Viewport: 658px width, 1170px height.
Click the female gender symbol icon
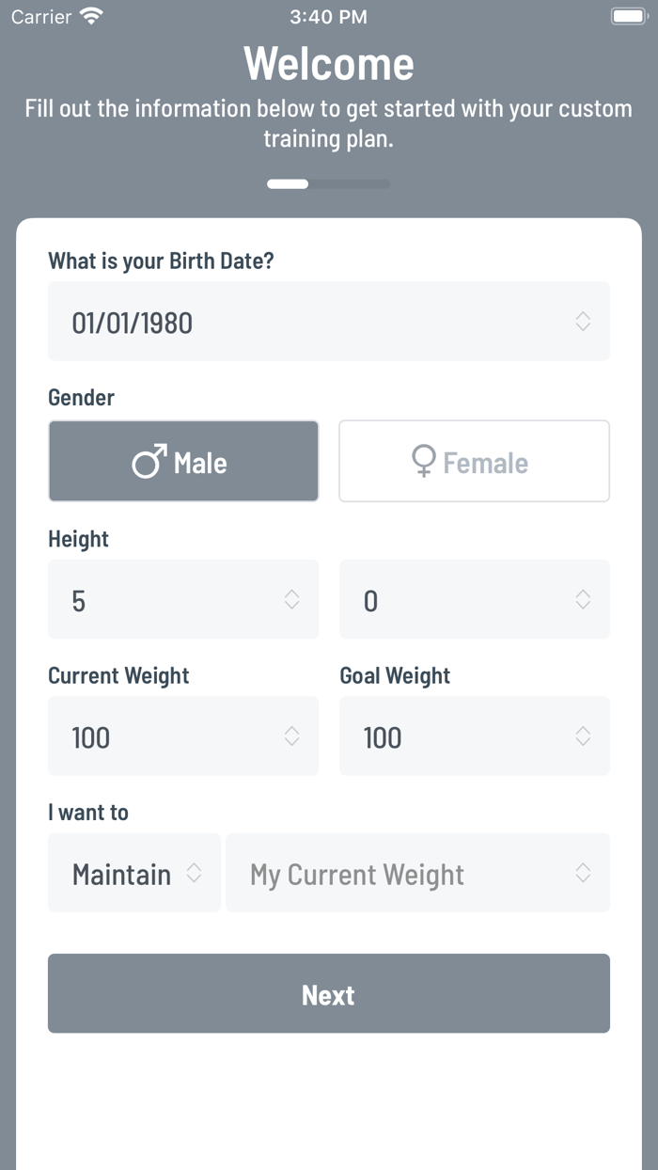pos(424,461)
